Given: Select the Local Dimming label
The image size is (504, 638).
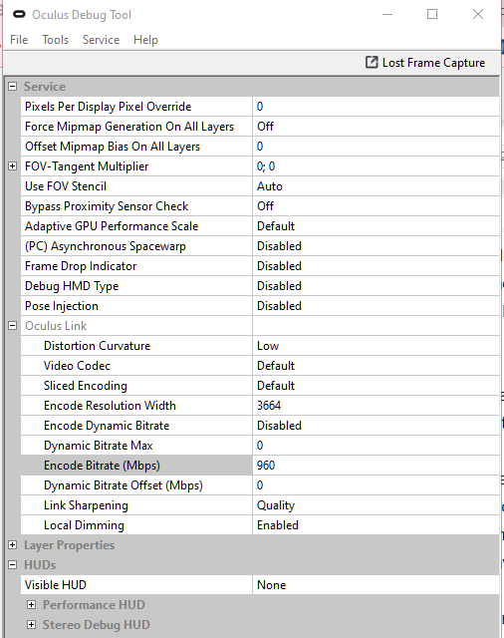Looking at the screenshot, I should coord(84,525).
